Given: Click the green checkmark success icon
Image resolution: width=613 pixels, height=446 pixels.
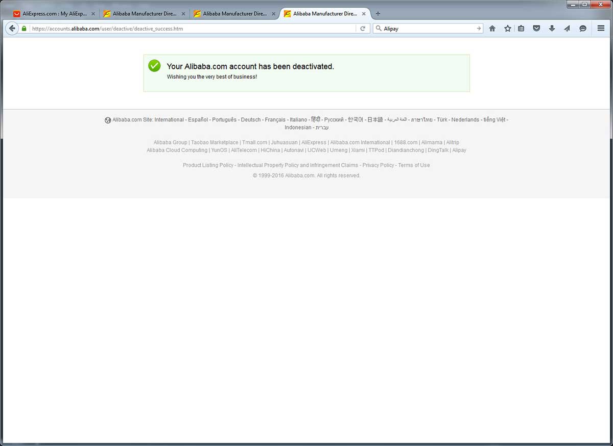Looking at the screenshot, I should (x=154, y=66).
